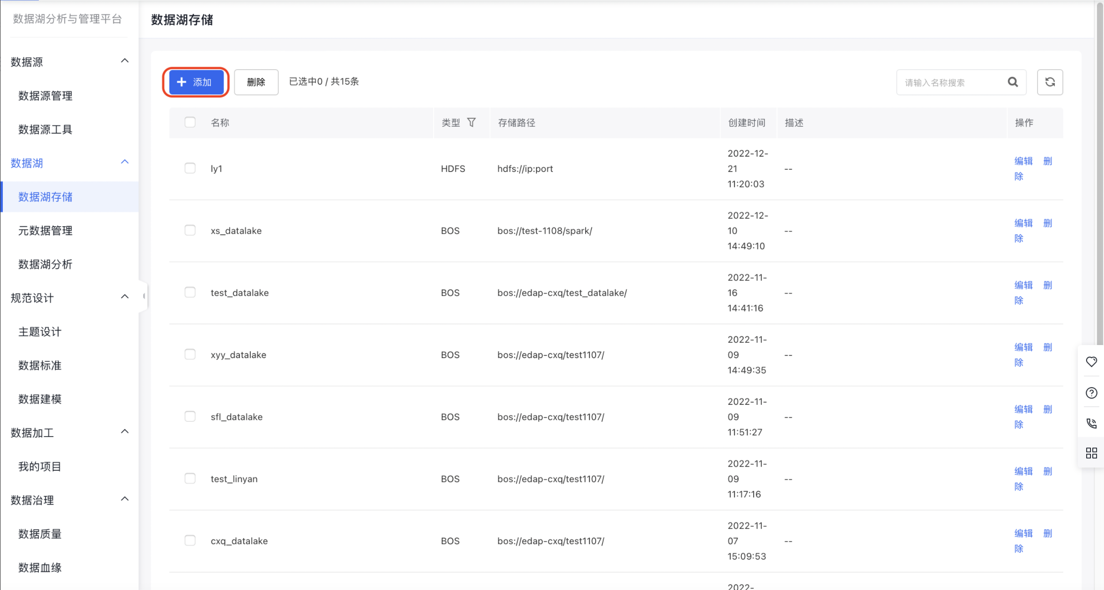Open 数据源管理 in the sidebar
Screen dimensions: 1104x590
[x=45, y=96]
